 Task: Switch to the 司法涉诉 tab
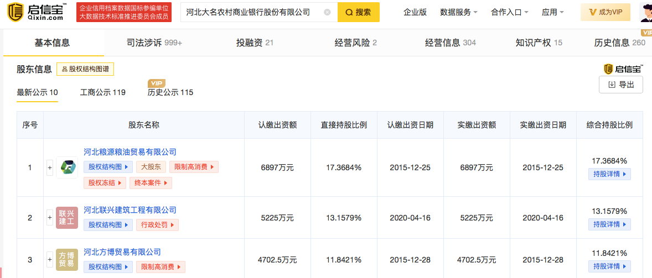147,43
